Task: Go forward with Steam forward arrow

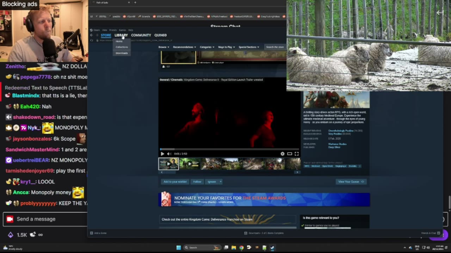Action: pos(97,35)
